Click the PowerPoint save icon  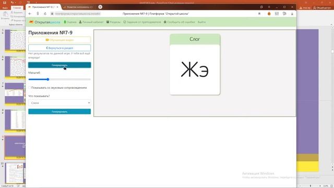pyautogui.click(x=5, y=3)
